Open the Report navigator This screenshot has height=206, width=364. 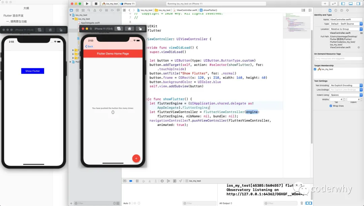[x=118, y=10]
